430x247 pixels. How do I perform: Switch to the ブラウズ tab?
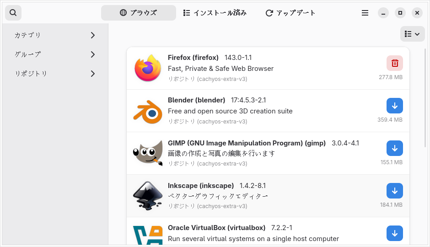pos(138,13)
